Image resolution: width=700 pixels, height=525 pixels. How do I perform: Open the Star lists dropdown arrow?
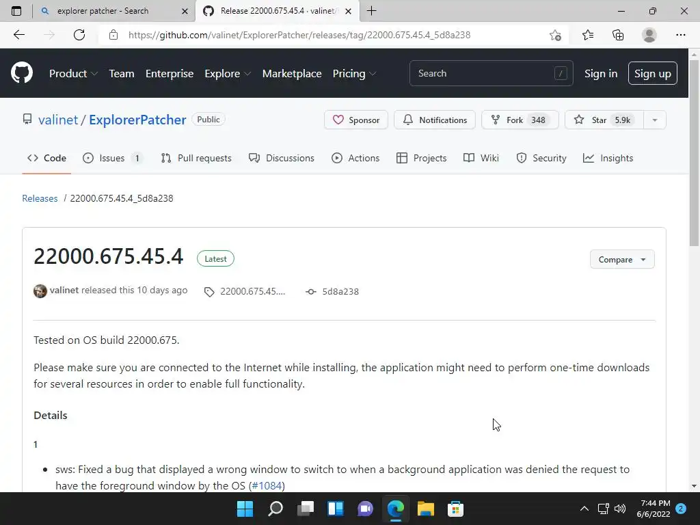pos(654,120)
